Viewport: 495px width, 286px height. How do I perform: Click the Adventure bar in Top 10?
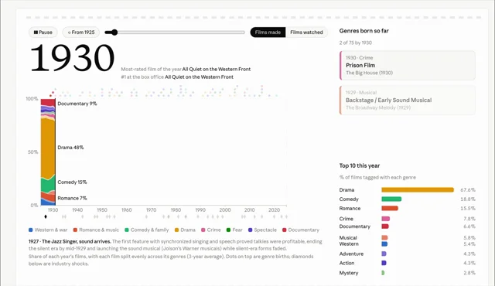384,254
